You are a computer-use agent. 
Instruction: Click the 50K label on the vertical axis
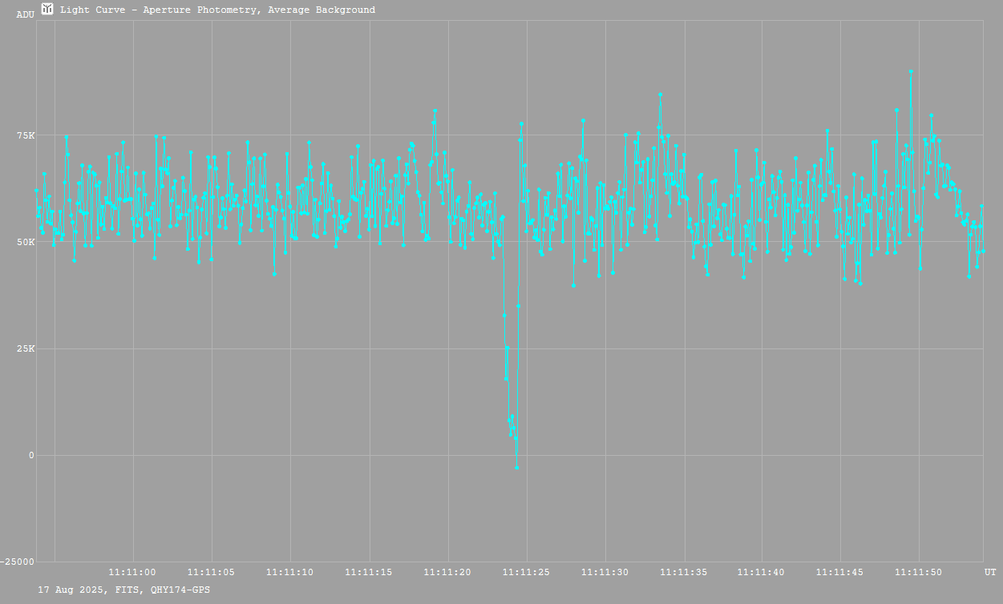pos(26,242)
